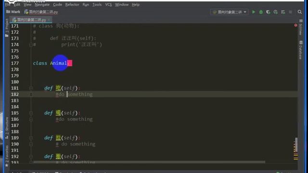Viewport: 308px width, 173px height.
Task: Click the vertical scrollbar thumb in the editor
Action: click(296, 145)
